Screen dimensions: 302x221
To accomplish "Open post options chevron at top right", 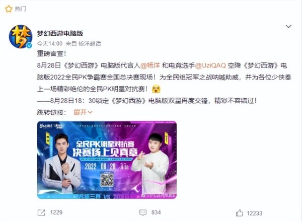I will (288, 26).
